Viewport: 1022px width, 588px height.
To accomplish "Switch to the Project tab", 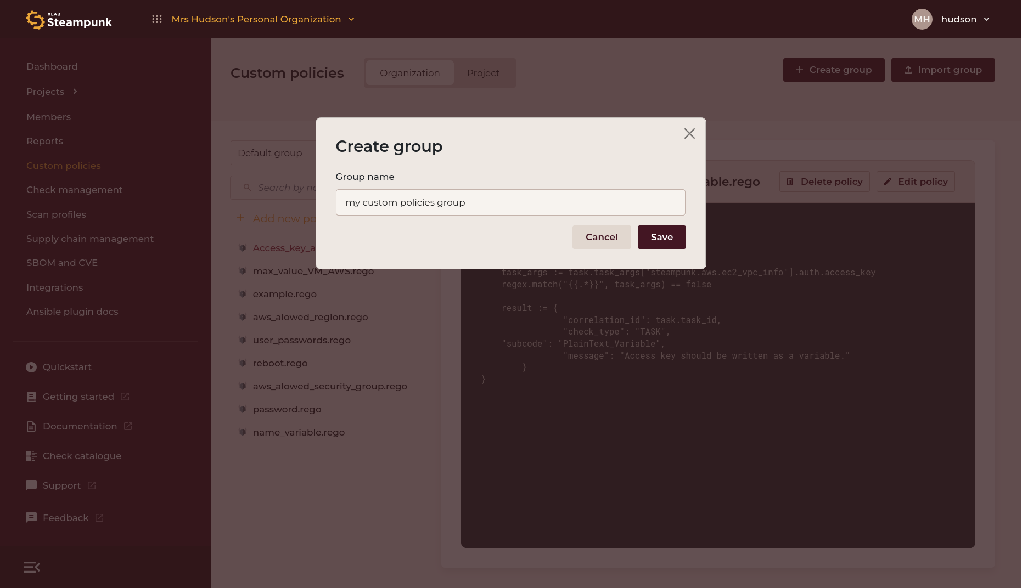I will coord(483,73).
